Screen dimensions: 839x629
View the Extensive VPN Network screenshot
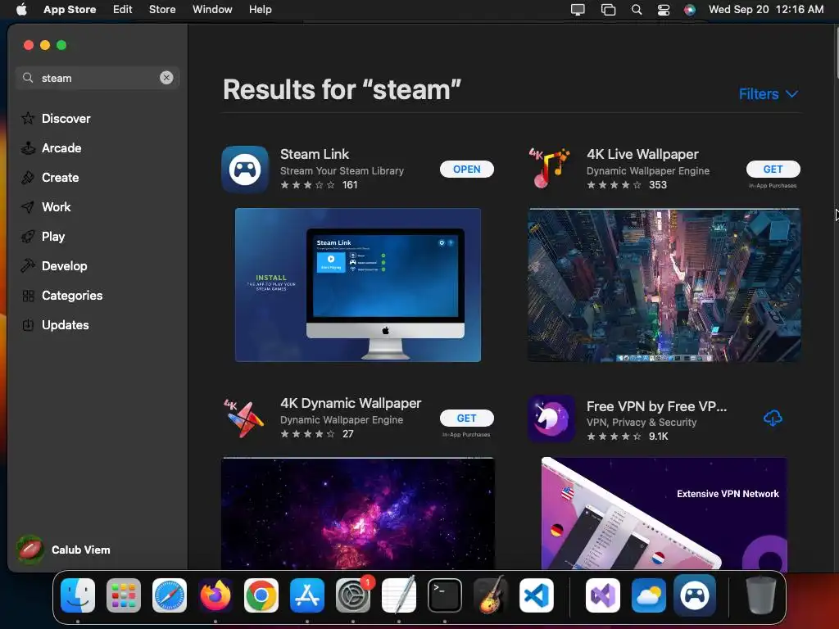tap(664, 514)
